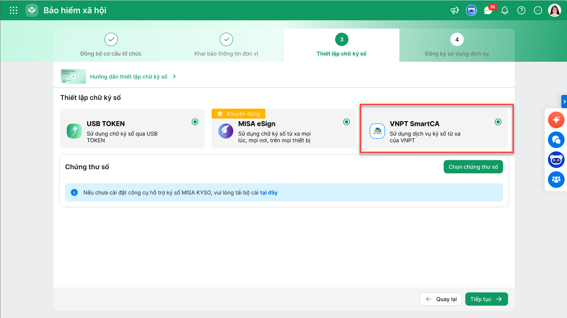Click the step 1 checkmark circle
Viewport: 567px width, 318px height.
(x=111, y=40)
